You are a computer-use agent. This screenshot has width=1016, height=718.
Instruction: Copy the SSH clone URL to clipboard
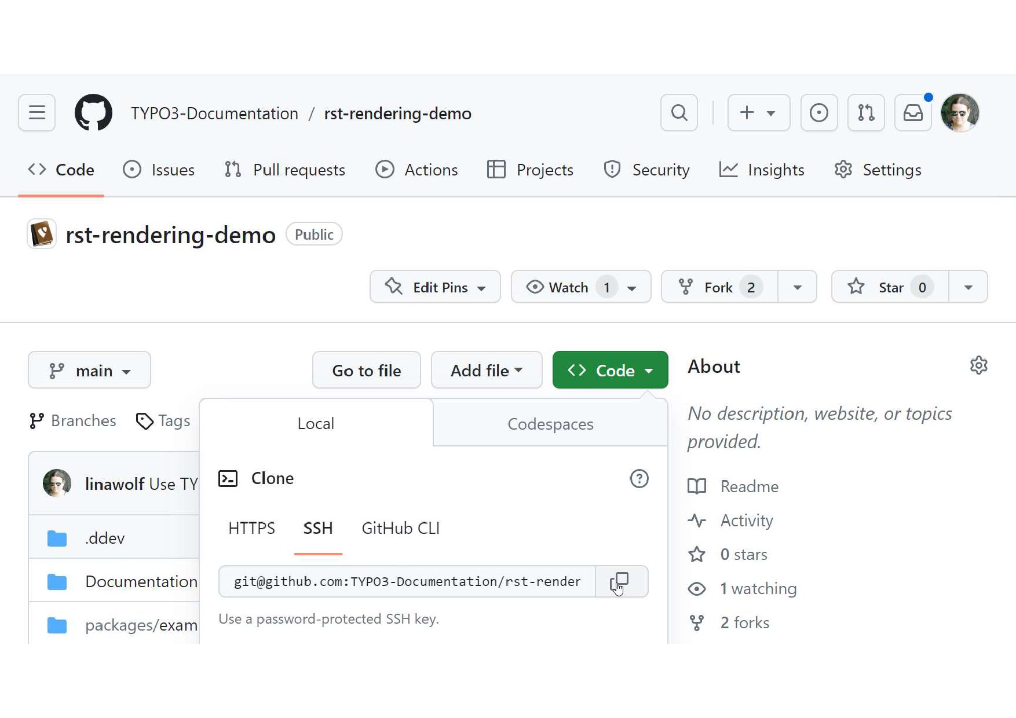pyautogui.click(x=621, y=581)
